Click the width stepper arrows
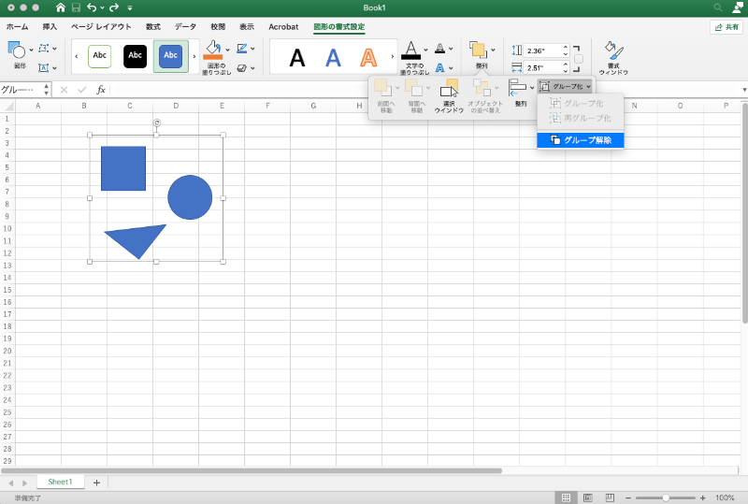Viewport: 748px width, 504px height. coord(566,67)
